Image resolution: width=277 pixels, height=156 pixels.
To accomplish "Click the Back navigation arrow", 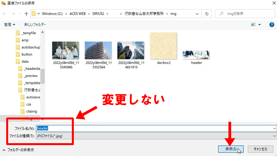I will (x=5, y=14).
